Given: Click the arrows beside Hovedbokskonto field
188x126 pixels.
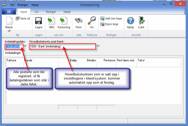Looking at the screenshot, I should coord(98,46).
